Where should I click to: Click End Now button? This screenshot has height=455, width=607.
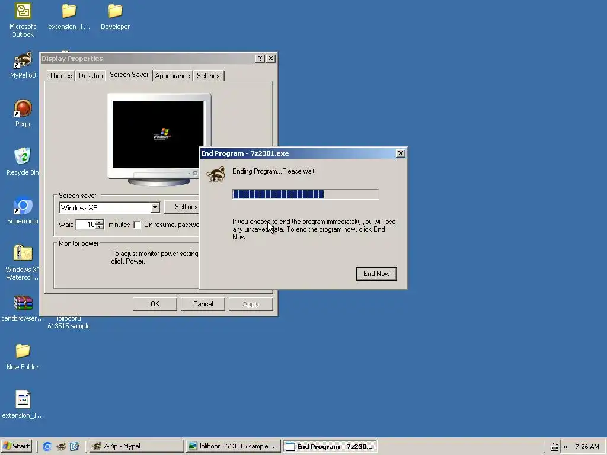coord(376,274)
